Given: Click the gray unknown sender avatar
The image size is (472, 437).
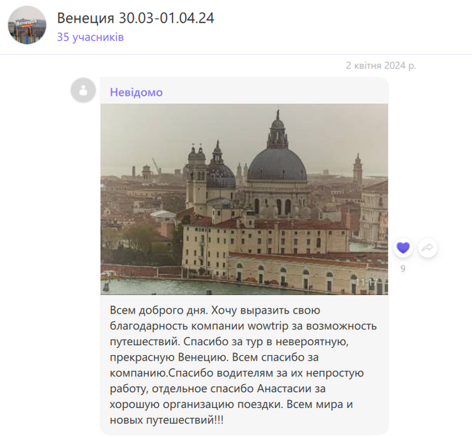Looking at the screenshot, I should pos(83,90).
